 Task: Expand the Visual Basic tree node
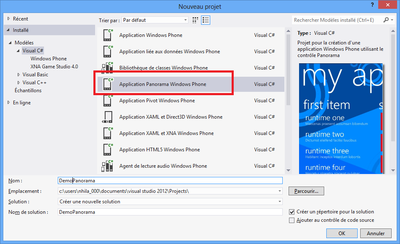19,75
